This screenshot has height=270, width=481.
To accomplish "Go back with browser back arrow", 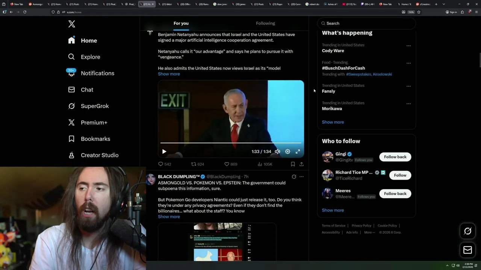I will [x=11, y=12].
